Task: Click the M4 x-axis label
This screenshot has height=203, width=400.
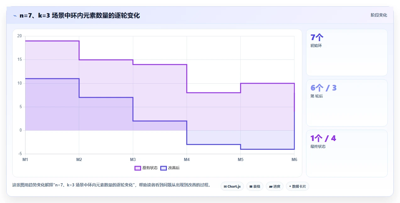Action: [x=187, y=159]
